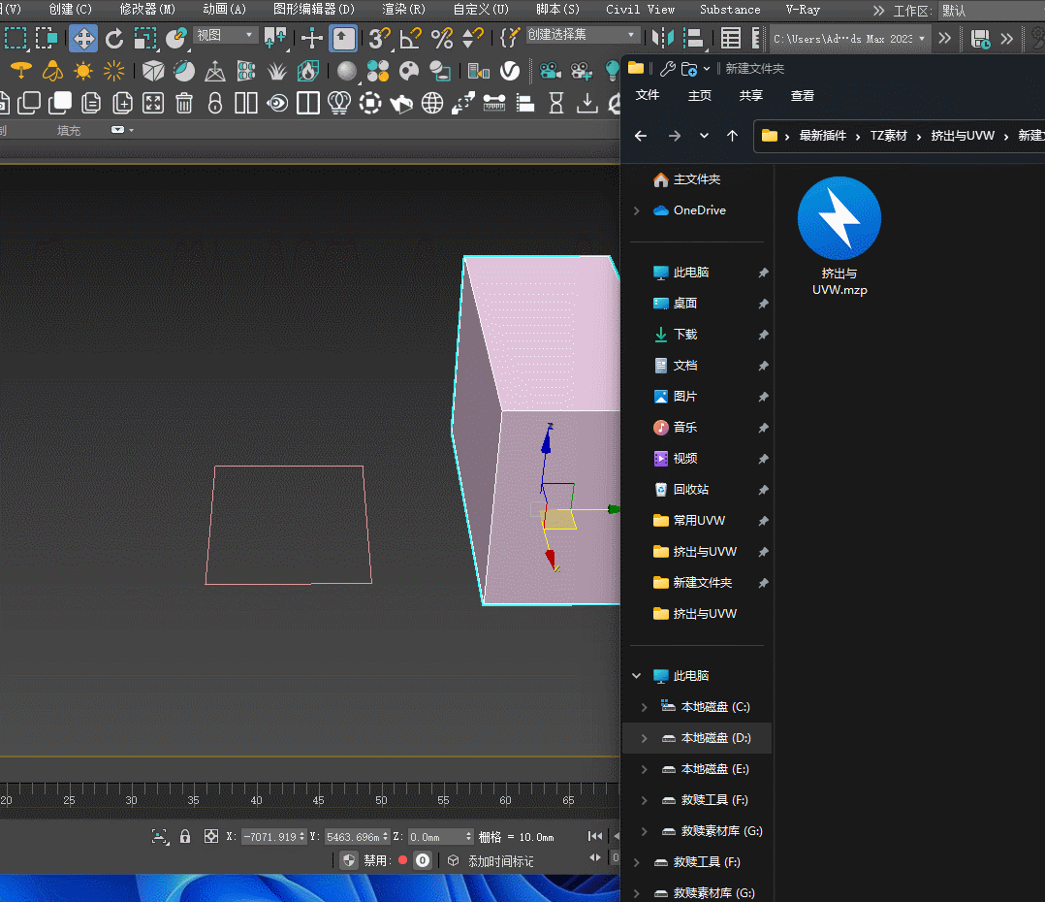This screenshot has height=902, width=1045.
Task: Click the Rotate tool icon
Action: [x=114, y=39]
